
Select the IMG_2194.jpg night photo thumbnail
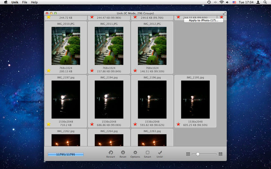[109, 99]
